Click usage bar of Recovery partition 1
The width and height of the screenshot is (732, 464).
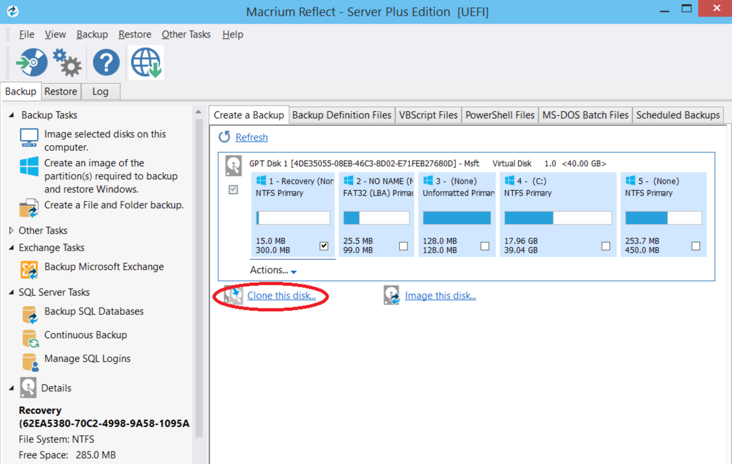(x=293, y=218)
